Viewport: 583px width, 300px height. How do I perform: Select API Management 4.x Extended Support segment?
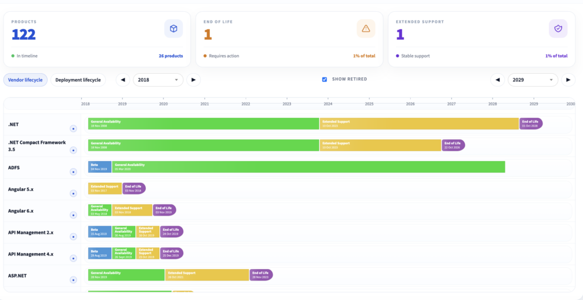tap(148, 253)
